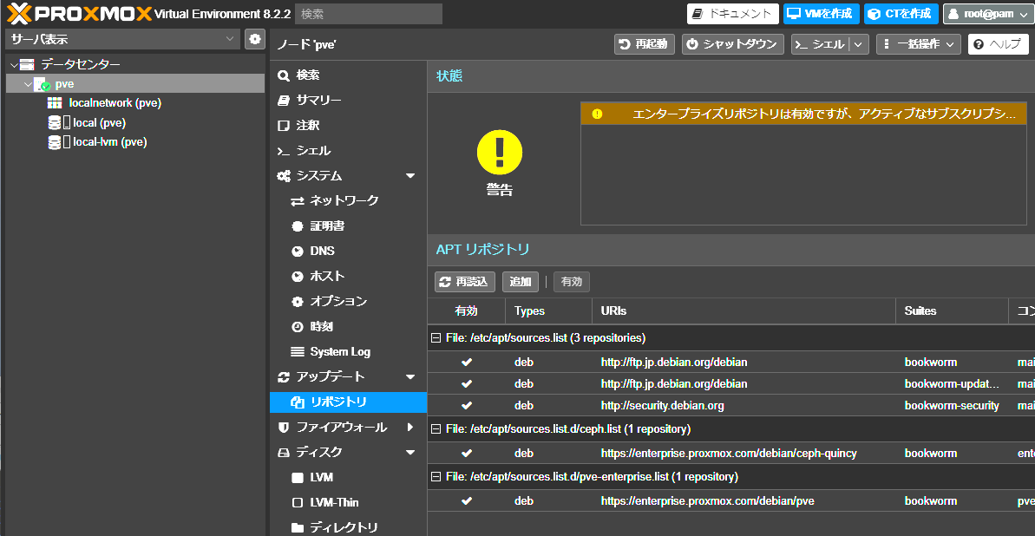1035x536 pixels.
Task: Click the gear icon beside server view selector
Action: click(x=254, y=39)
